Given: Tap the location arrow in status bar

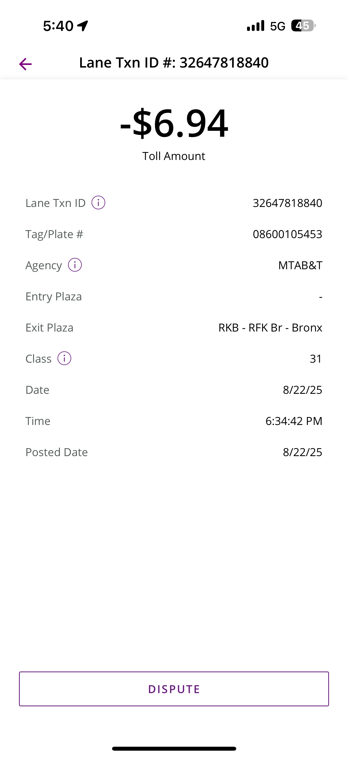Looking at the screenshot, I should point(83,26).
